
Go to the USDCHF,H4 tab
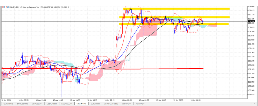[x=52, y=103]
